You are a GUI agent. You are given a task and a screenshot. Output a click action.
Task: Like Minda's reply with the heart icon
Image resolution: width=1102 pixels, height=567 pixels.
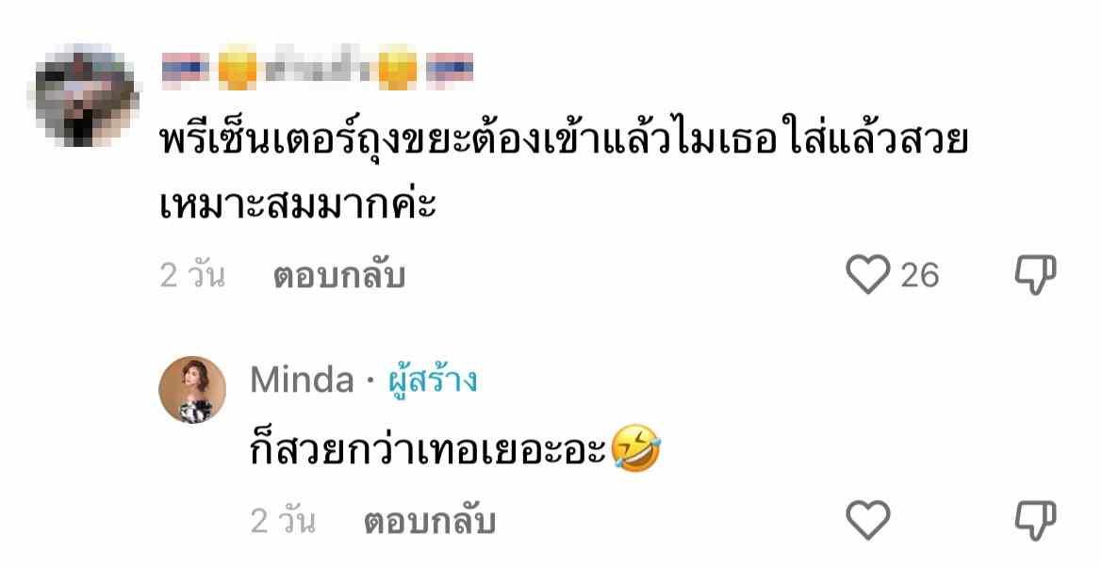(867, 521)
